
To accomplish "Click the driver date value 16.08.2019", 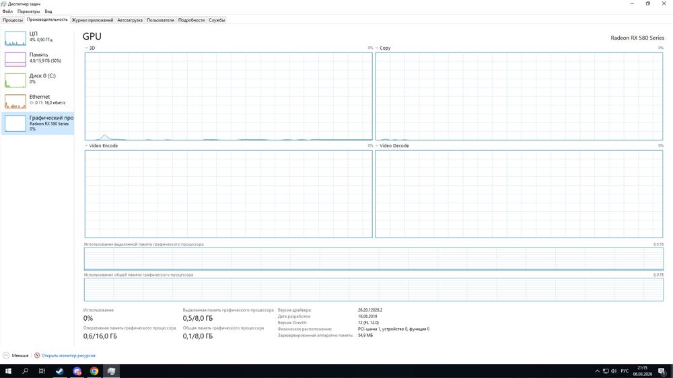I will coord(367,316).
